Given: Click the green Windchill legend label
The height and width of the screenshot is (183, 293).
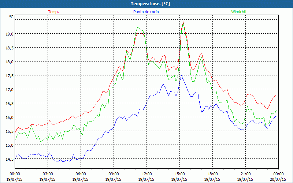Looking at the screenshot, I should [239, 12].
